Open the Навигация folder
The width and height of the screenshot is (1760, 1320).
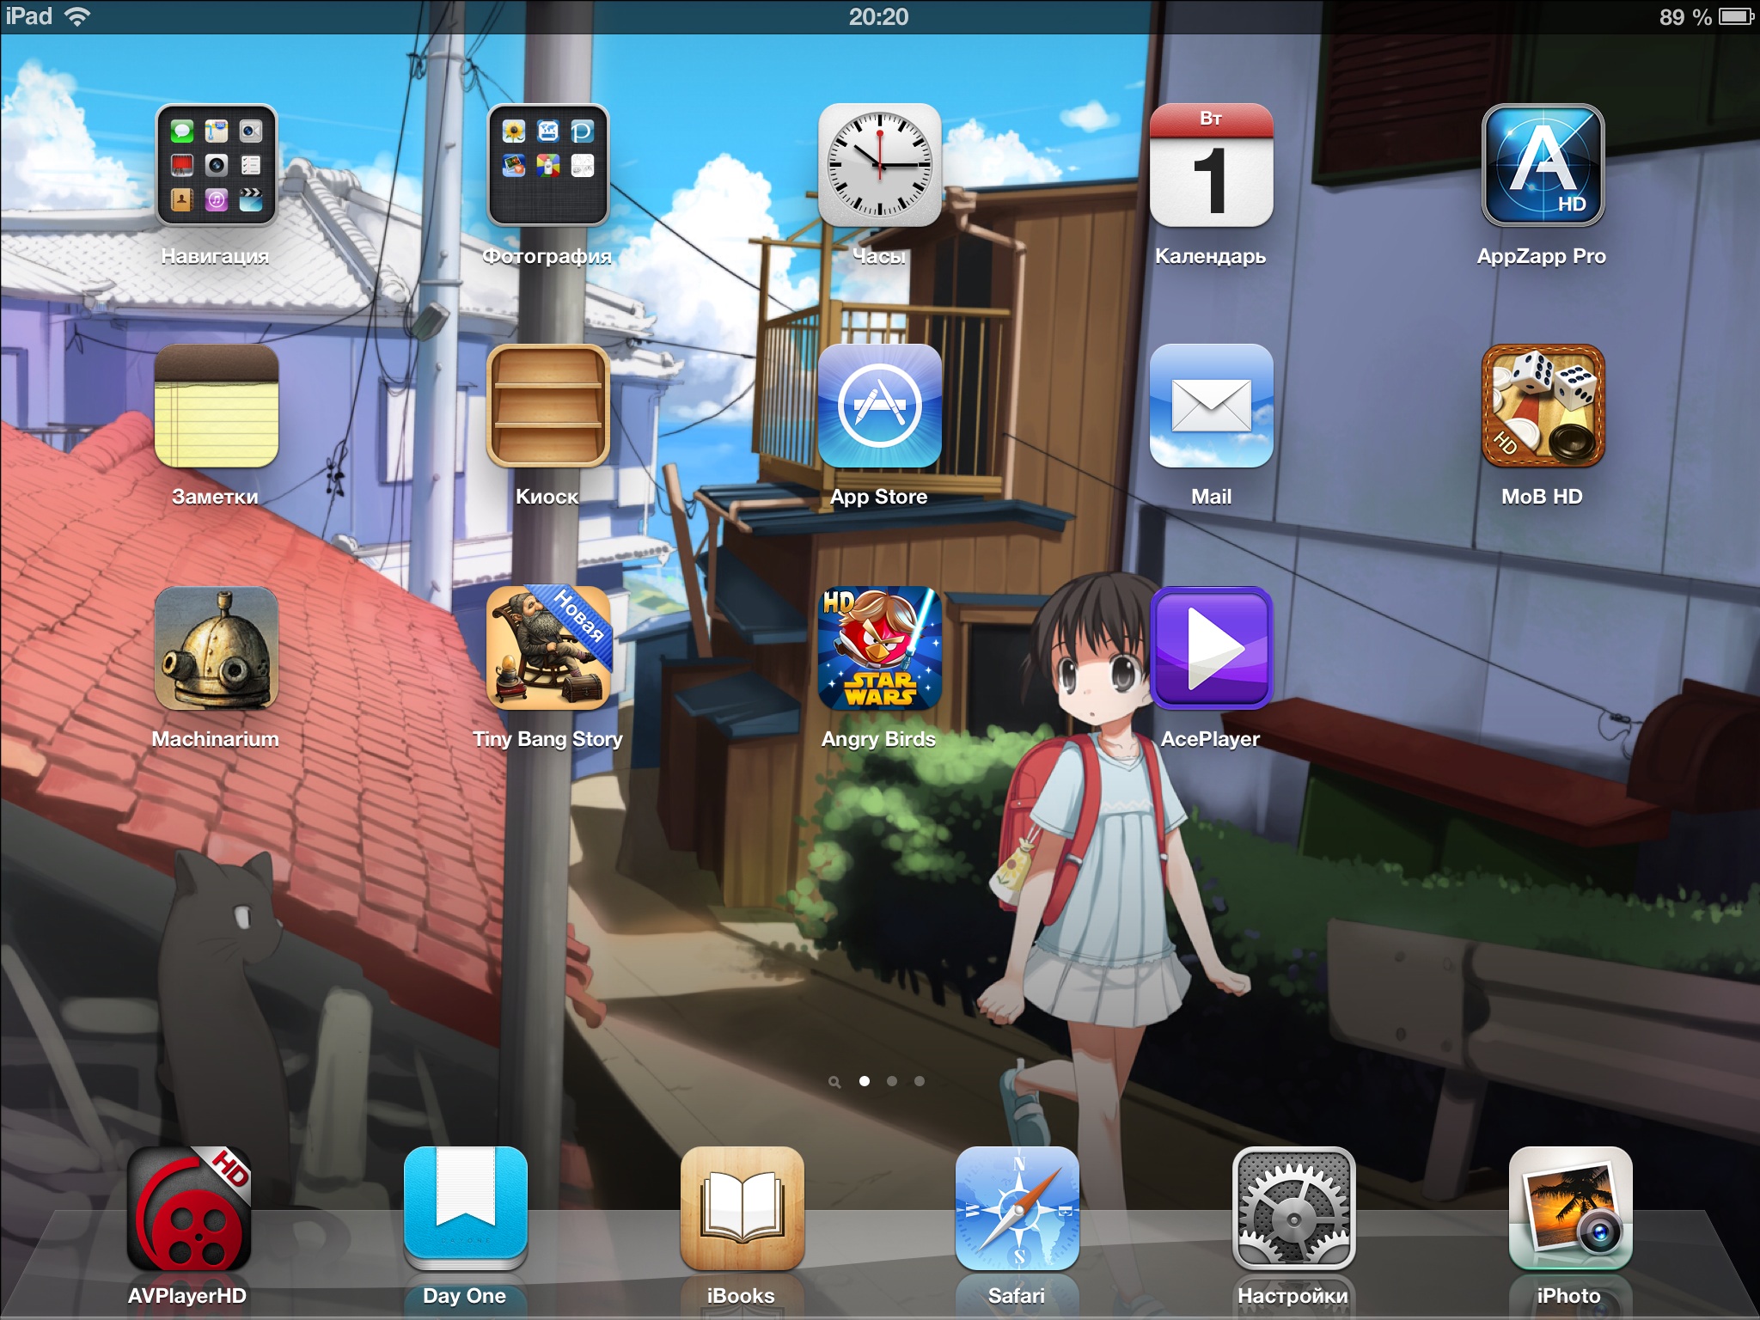coord(216,165)
